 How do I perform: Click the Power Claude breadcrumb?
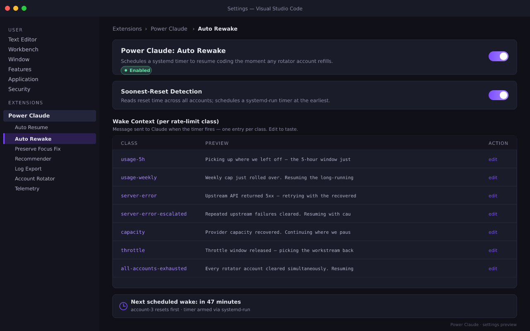[169, 29]
